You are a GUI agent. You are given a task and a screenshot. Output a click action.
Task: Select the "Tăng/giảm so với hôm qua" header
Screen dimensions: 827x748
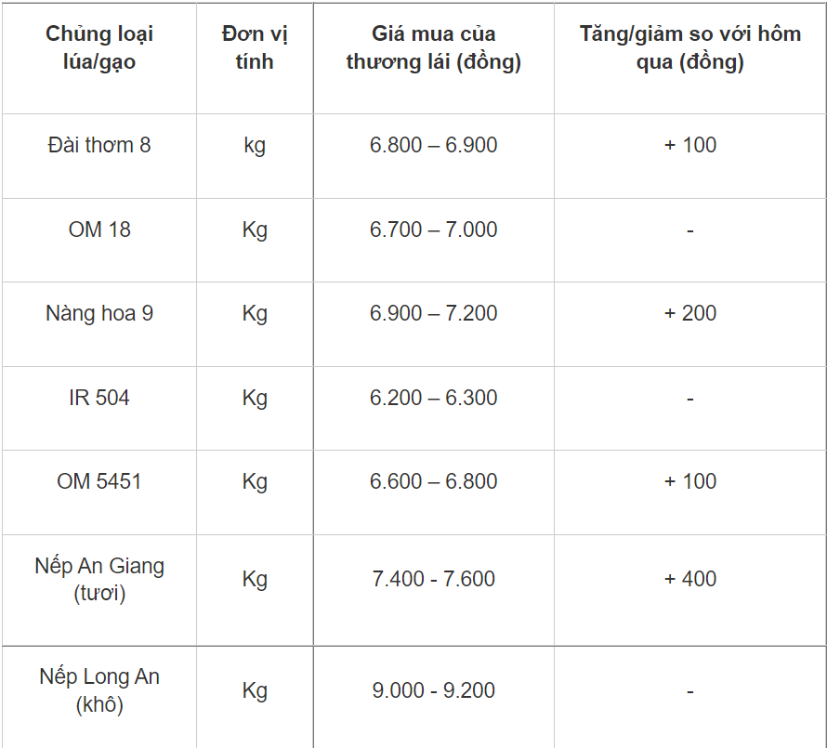coord(689,48)
